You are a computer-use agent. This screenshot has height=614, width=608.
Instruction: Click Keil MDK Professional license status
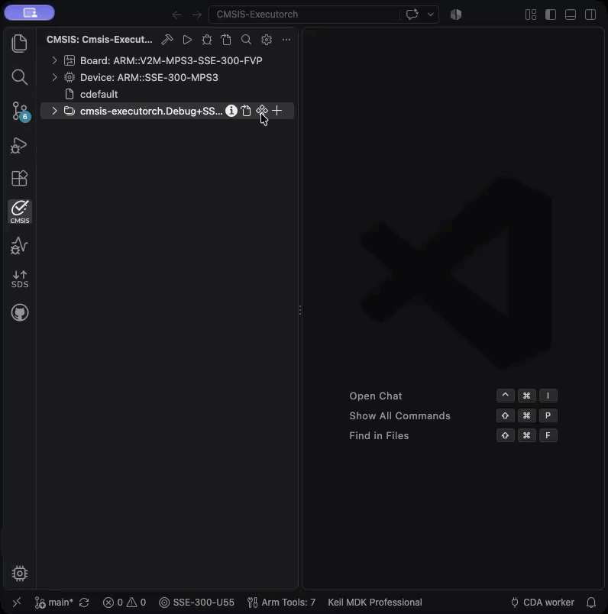click(x=375, y=603)
